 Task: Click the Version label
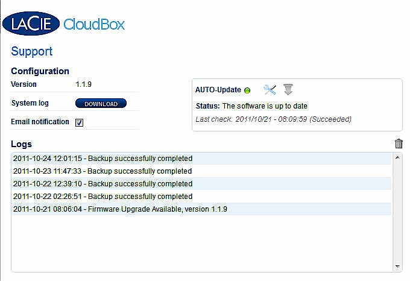(24, 84)
